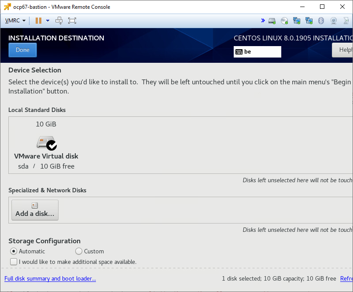Click the 'Local Standard Disks' heading
The height and width of the screenshot is (292, 353).
(37, 110)
